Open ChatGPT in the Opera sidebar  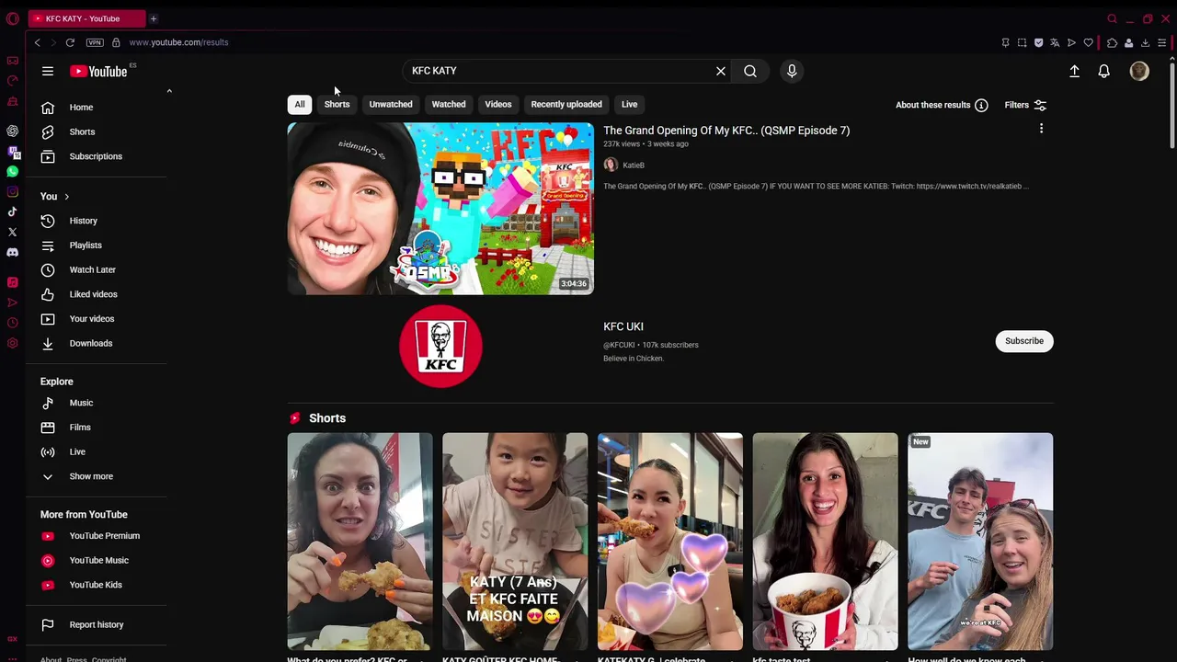(x=13, y=131)
